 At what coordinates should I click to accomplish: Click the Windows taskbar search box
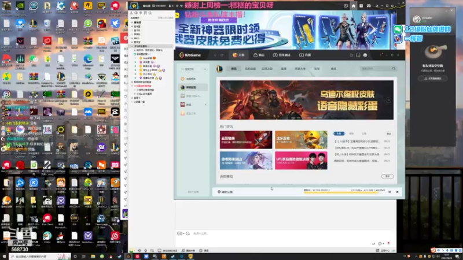(x=39, y=257)
